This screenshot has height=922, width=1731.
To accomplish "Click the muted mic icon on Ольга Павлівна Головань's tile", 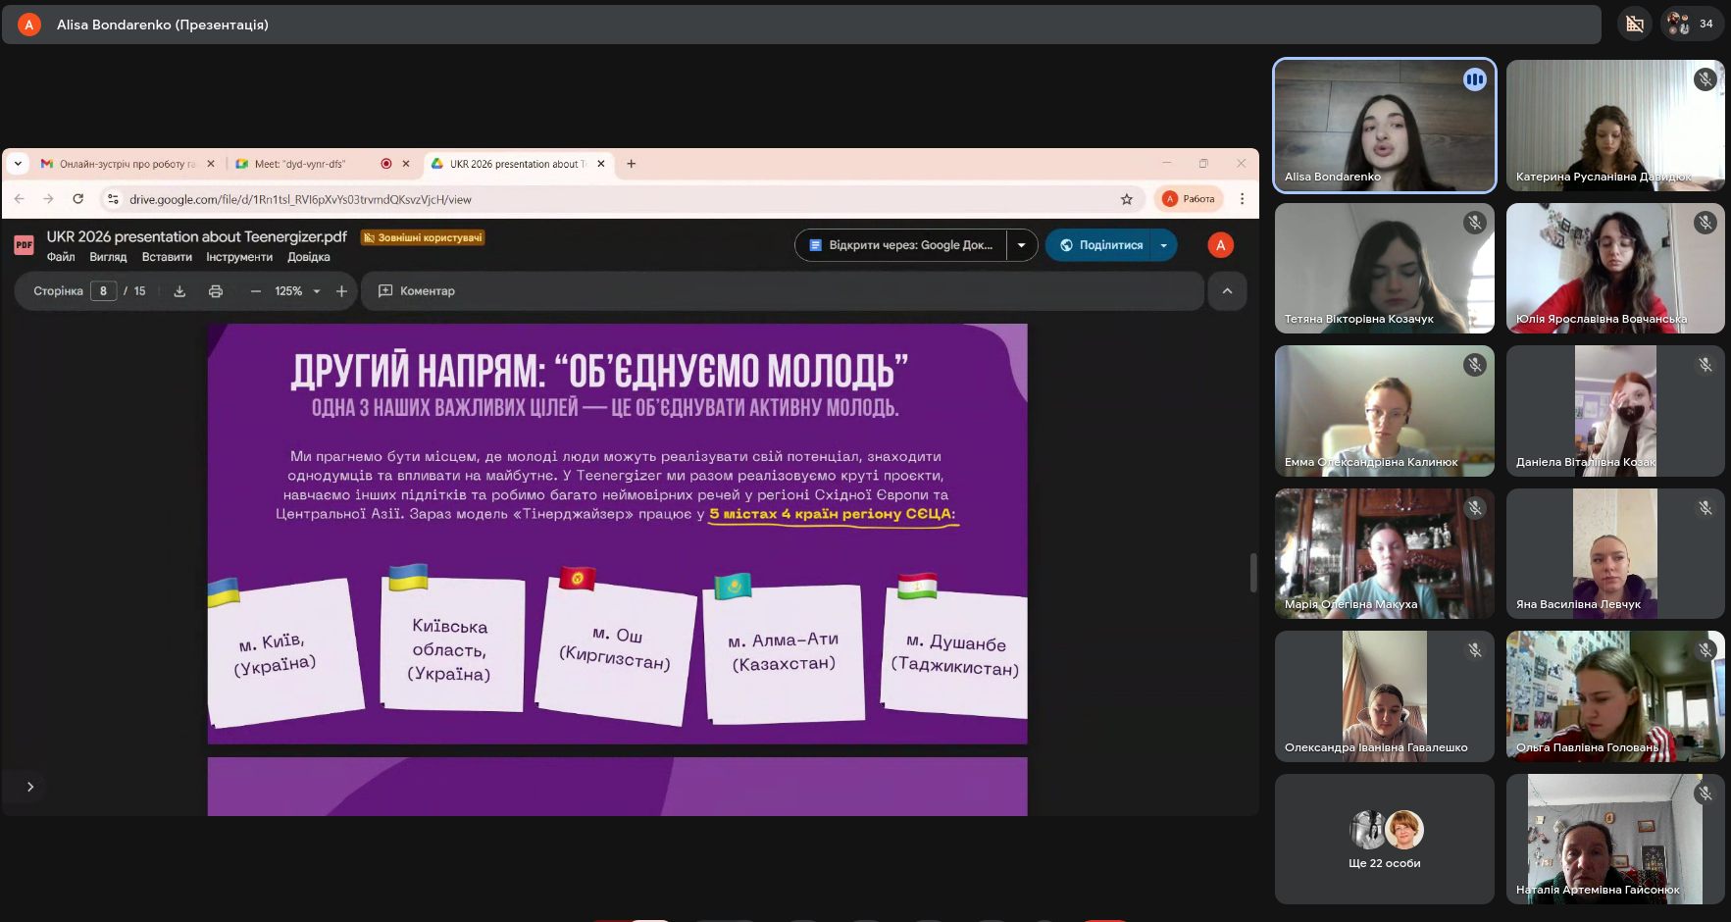I will point(1706,650).
